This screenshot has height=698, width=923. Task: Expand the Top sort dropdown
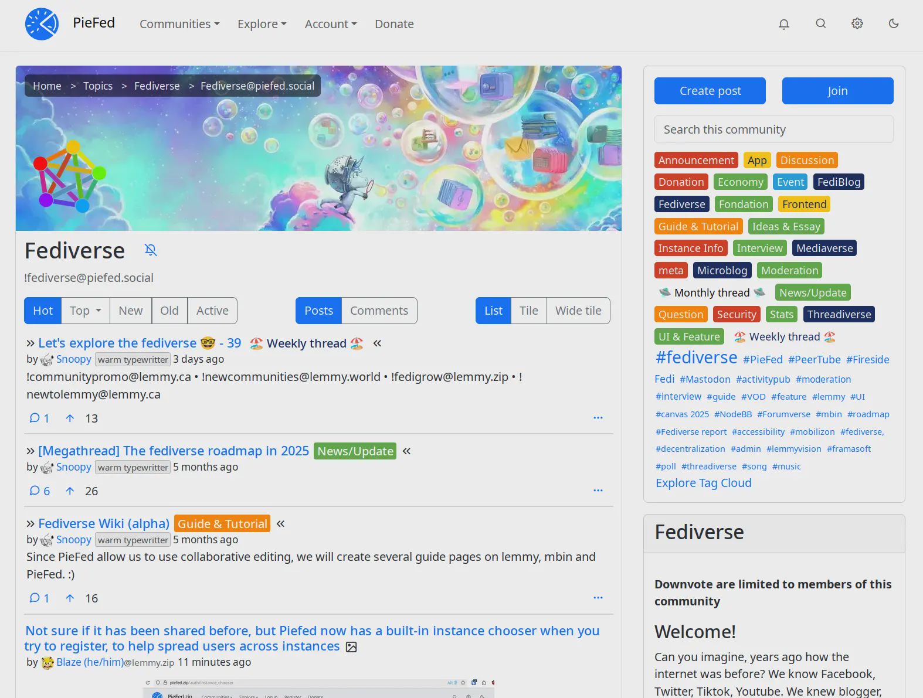tap(86, 311)
